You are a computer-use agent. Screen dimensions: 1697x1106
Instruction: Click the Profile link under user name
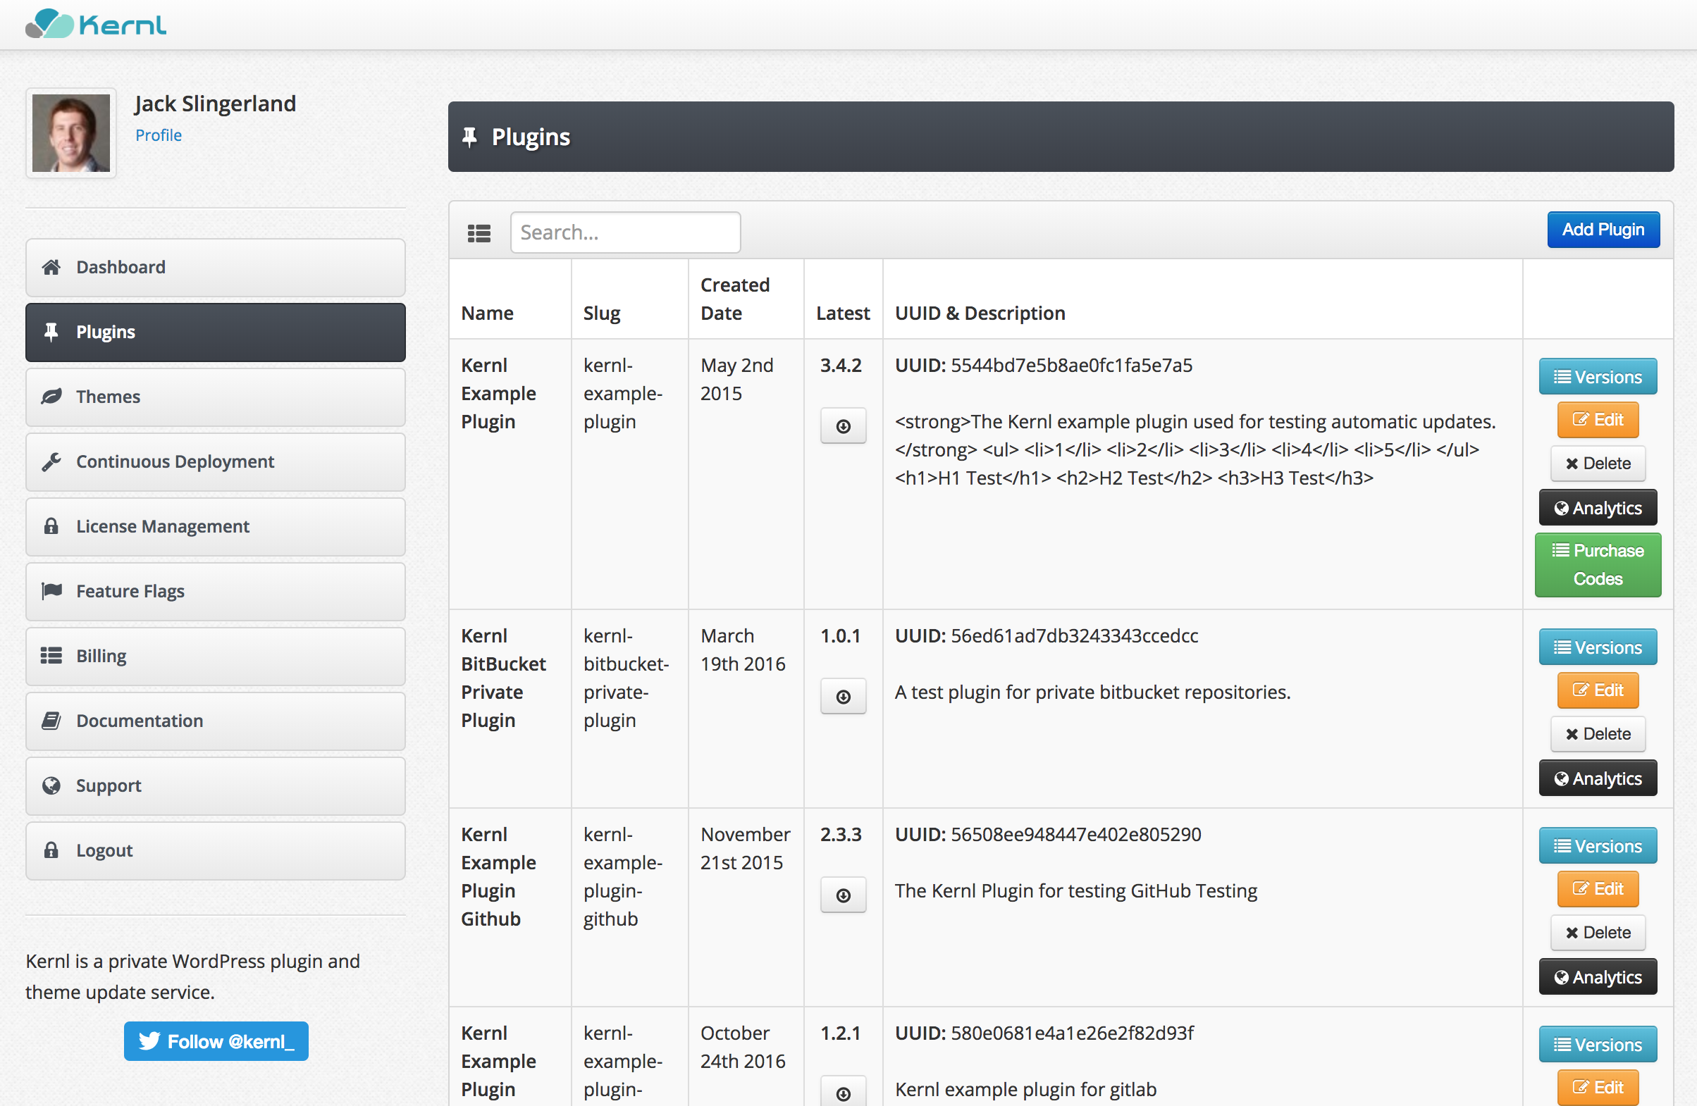159,135
